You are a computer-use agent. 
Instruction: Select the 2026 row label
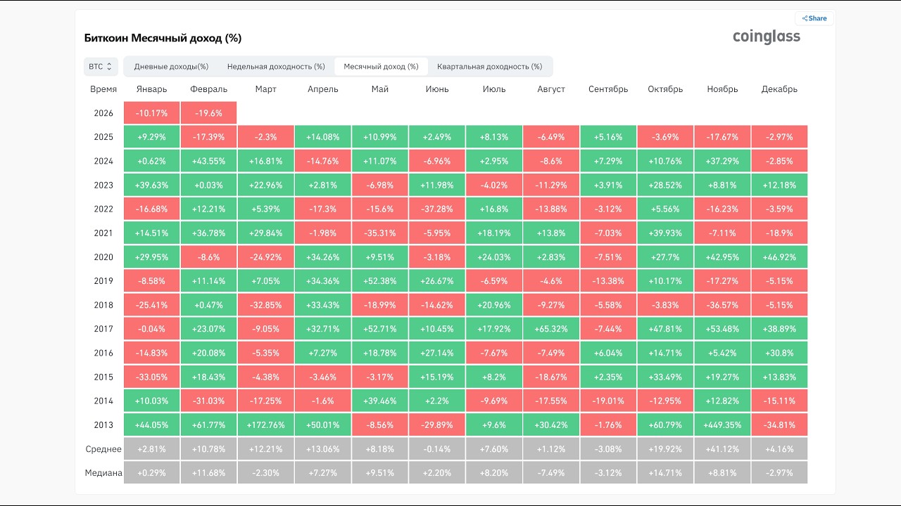[x=103, y=113]
